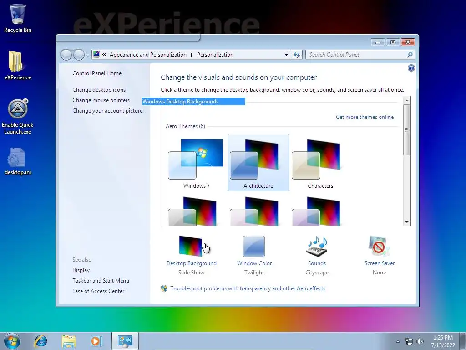This screenshot has height=350, width=466.
Task: Click the search magnifier icon
Action: click(x=410, y=55)
